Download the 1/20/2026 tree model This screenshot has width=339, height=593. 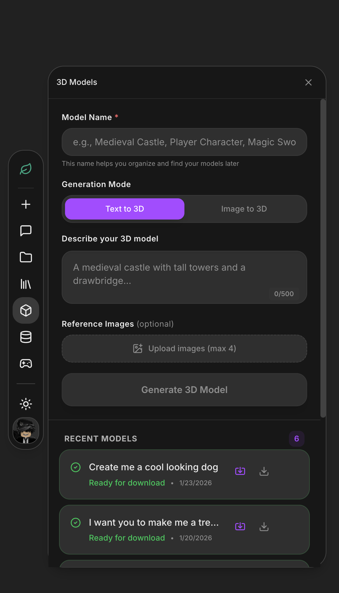(x=264, y=526)
